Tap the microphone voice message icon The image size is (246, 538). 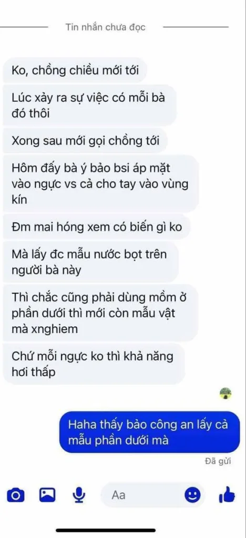(x=79, y=495)
